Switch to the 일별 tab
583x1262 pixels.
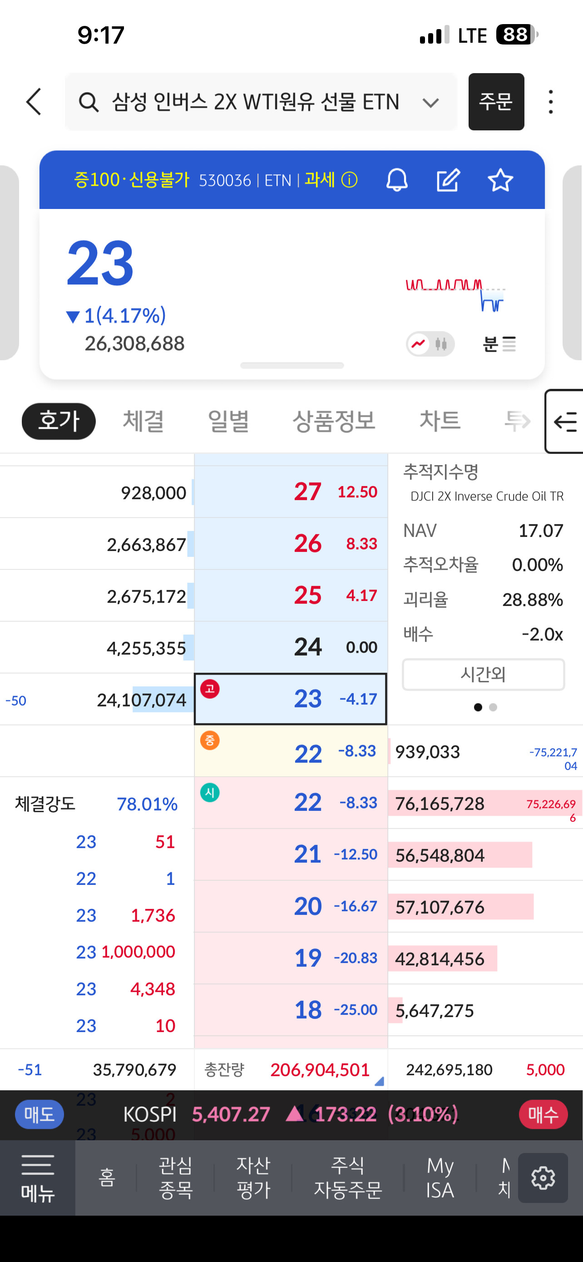(228, 421)
